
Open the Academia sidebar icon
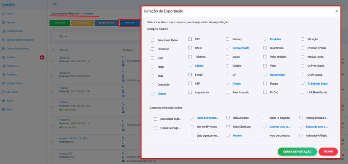point(3,74)
